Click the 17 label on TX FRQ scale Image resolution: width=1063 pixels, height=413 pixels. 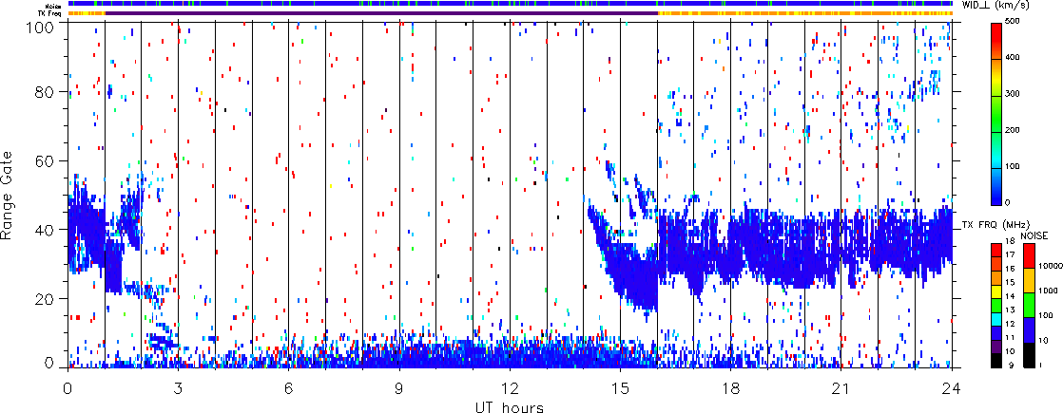(1011, 256)
